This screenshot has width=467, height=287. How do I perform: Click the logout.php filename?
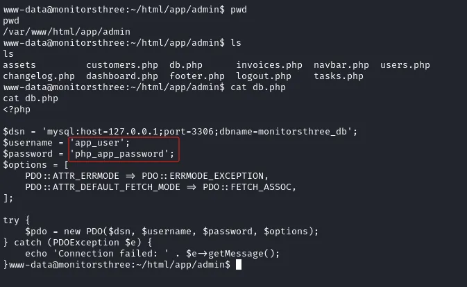tap(264, 76)
